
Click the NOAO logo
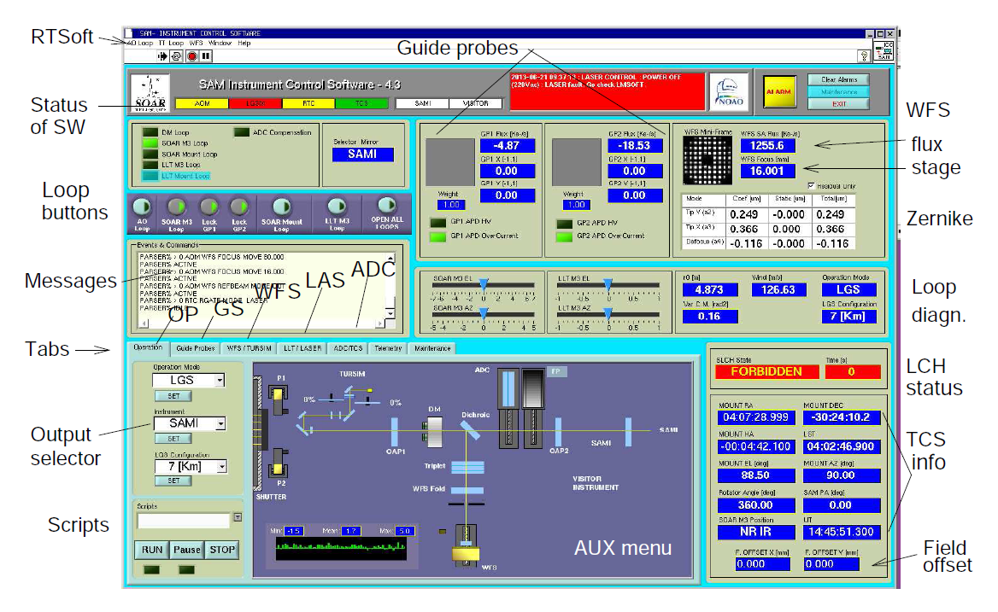[730, 93]
